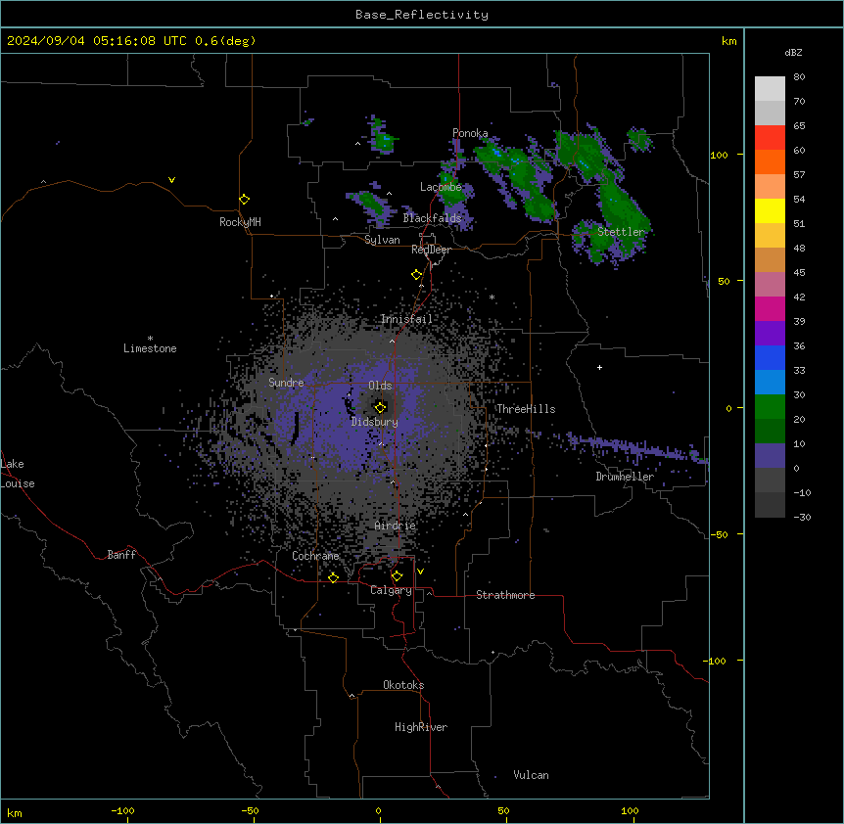Click the Ponoka label

[x=470, y=133]
